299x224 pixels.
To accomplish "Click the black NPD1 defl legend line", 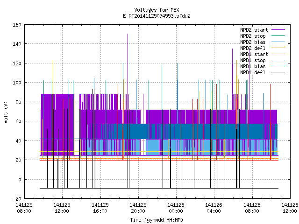I will (278, 72).
